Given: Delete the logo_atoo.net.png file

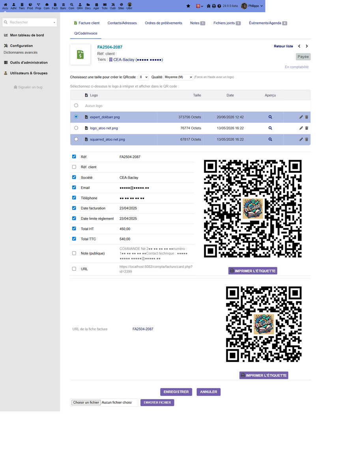Looking at the screenshot, I should (306, 128).
